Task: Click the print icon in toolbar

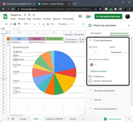Action: pyautogui.click(x=15, y=24)
